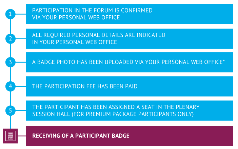Select the step 4 circle icon
The height and width of the screenshot is (149, 238).
pos(10,86)
